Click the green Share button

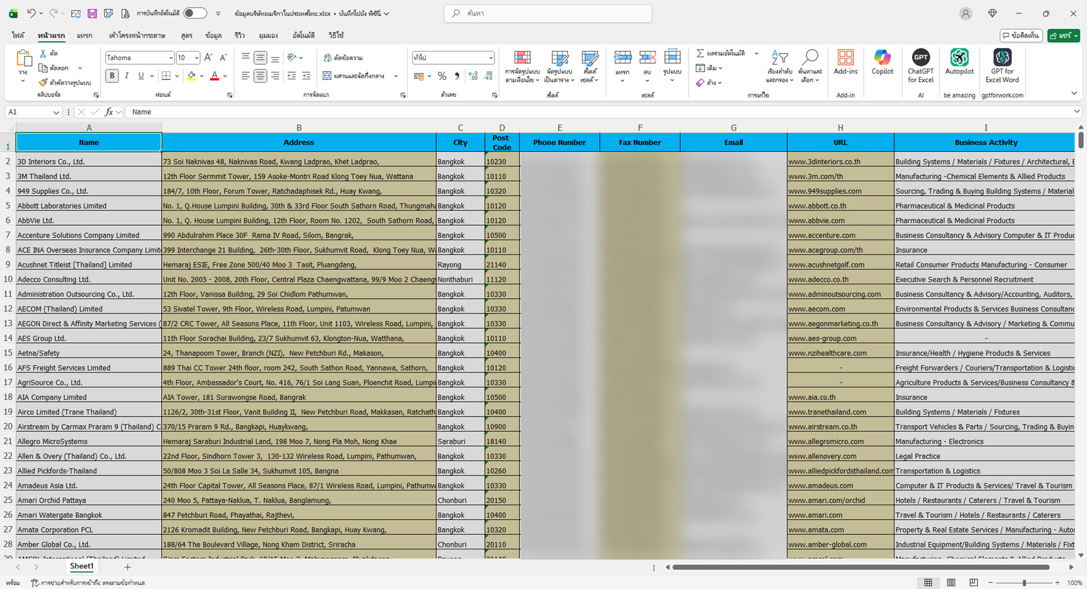pos(1063,36)
